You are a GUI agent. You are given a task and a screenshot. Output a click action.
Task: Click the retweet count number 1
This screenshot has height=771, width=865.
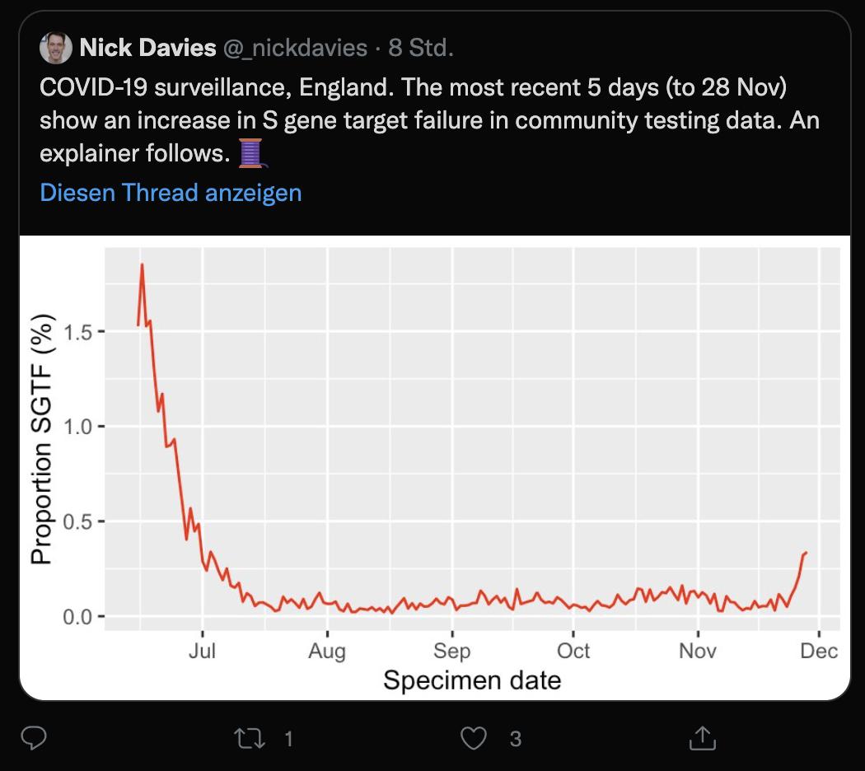[x=288, y=739]
